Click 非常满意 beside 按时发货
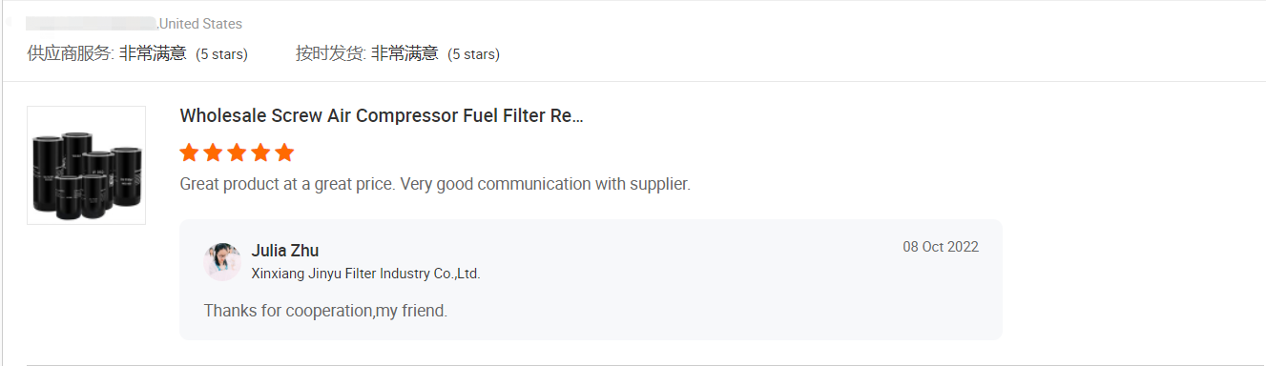 [405, 53]
